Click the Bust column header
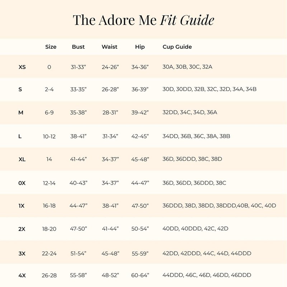The height and width of the screenshot is (287, 287). pyautogui.click(x=78, y=47)
